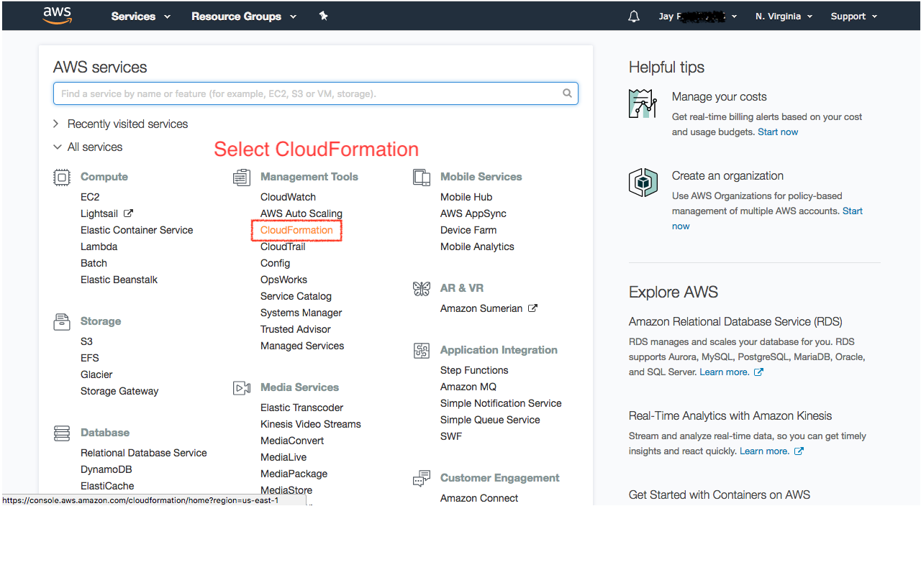Open Elastic Beanstalk service
Viewport: 921px width, 575px height.
click(119, 280)
